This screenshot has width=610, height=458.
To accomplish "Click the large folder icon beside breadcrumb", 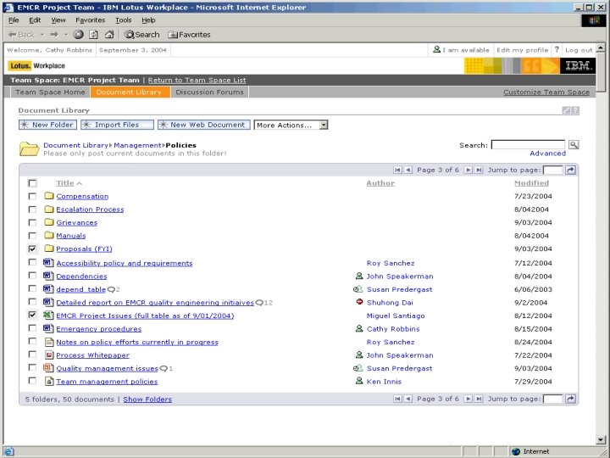I will point(29,148).
